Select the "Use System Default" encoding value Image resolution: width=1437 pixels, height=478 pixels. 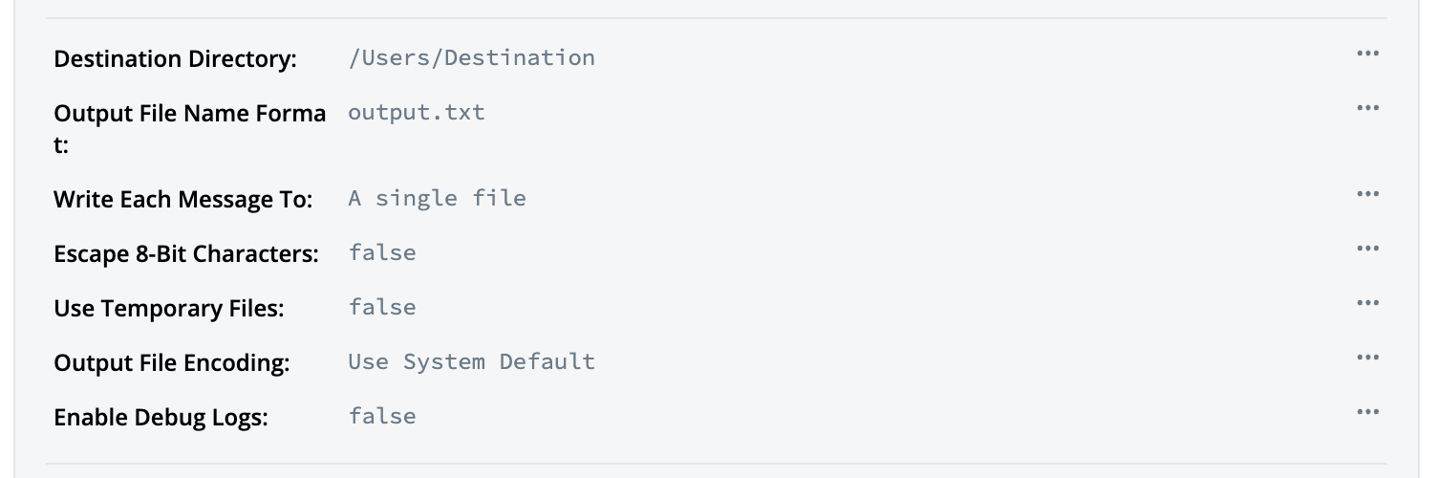(x=471, y=361)
